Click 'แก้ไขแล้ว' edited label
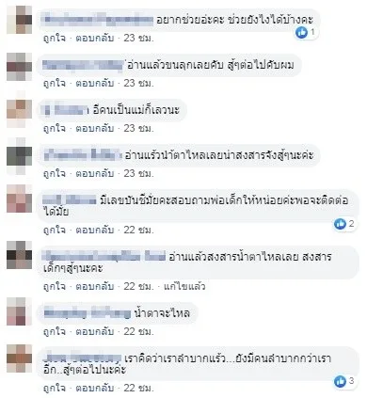This screenshot has height=398, width=383. 184,286
